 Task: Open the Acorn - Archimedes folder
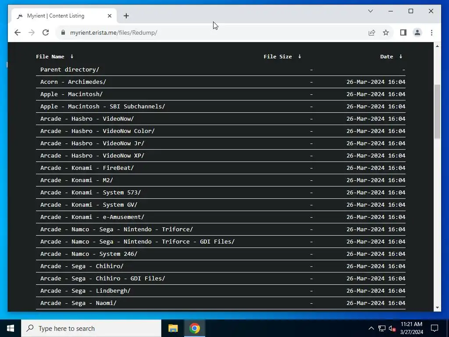click(x=73, y=82)
